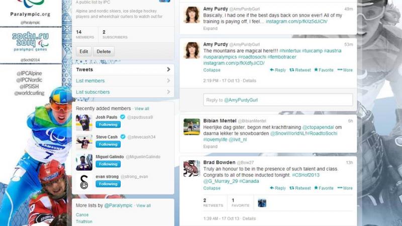Click the 2 retweets count
The width and height of the screenshot is (402, 226).
pos(213,203)
